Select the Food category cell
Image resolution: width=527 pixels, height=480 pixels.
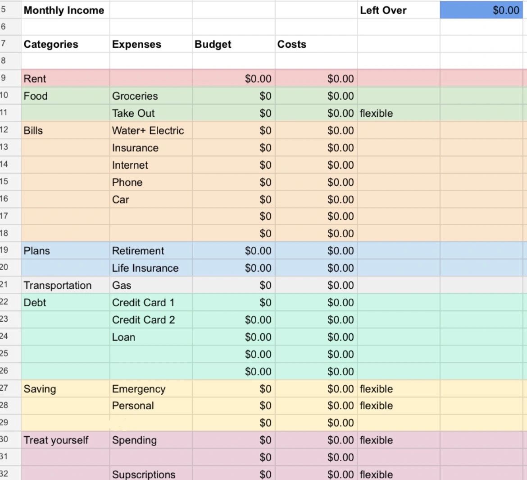click(66, 96)
